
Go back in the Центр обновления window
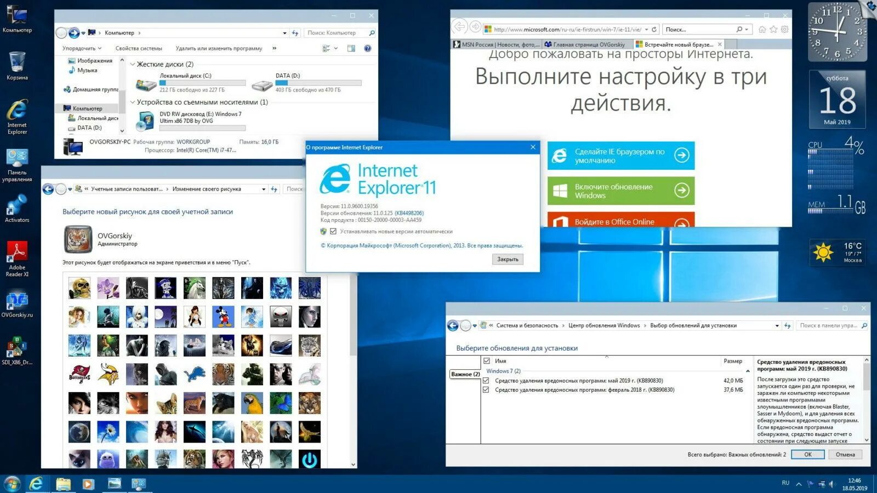453,325
